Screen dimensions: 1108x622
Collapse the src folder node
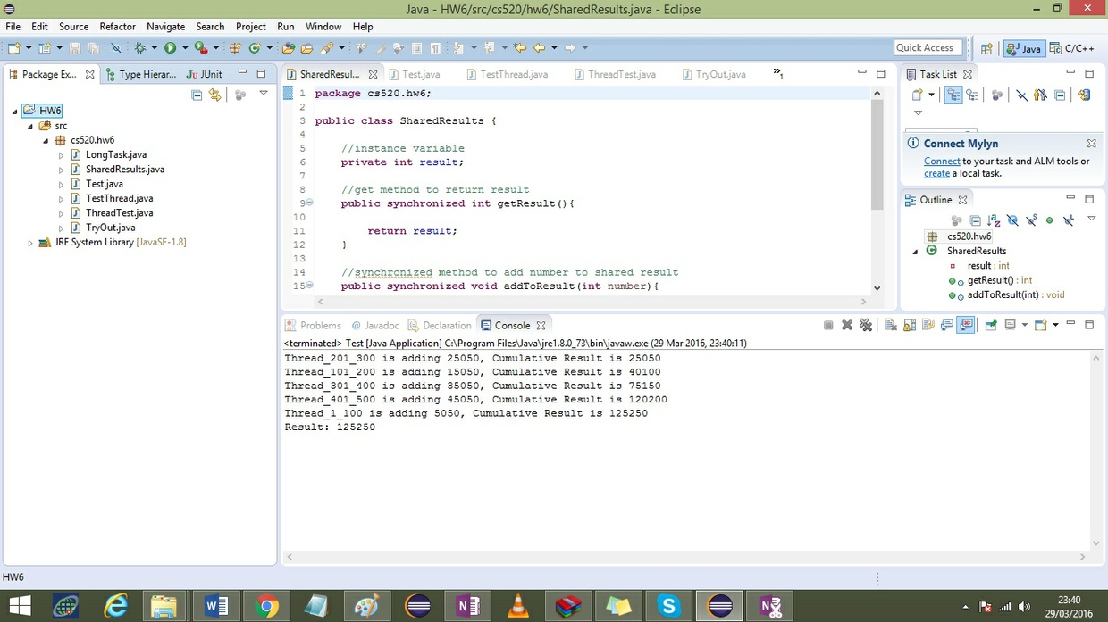pyautogui.click(x=29, y=126)
